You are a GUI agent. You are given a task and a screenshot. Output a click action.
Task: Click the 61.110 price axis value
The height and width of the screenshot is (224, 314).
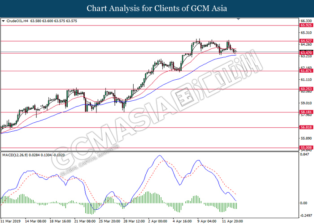pos(306,80)
